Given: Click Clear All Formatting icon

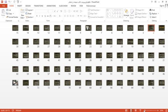Looking at the screenshot, I should (61, 11).
